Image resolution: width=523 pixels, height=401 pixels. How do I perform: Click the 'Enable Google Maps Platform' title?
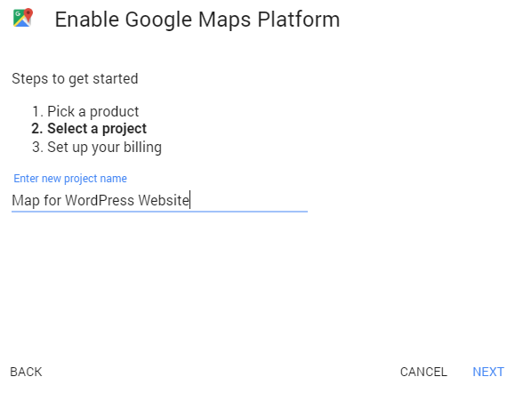[197, 20]
